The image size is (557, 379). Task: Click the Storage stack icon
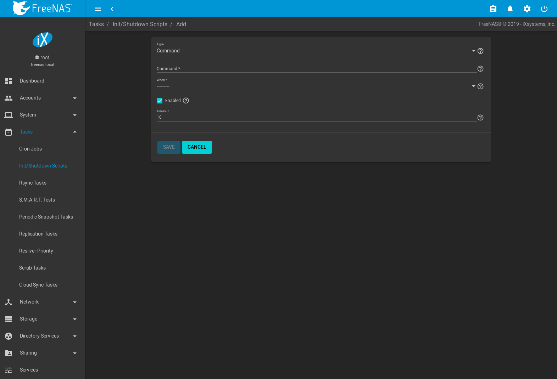pos(9,319)
